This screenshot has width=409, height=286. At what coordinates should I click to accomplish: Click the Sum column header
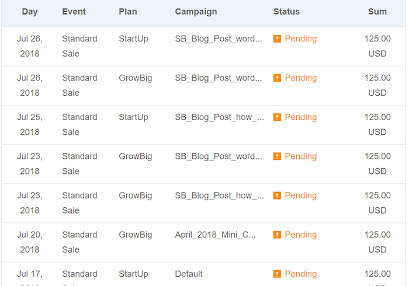click(x=377, y=12)
